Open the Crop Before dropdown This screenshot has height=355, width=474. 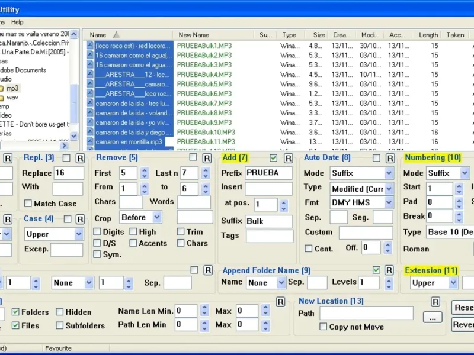(158, 218)
